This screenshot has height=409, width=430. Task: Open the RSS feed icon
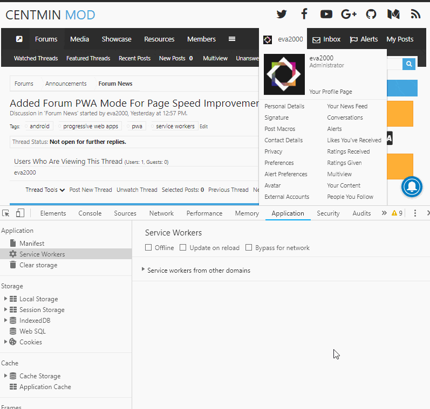[415, 14]
